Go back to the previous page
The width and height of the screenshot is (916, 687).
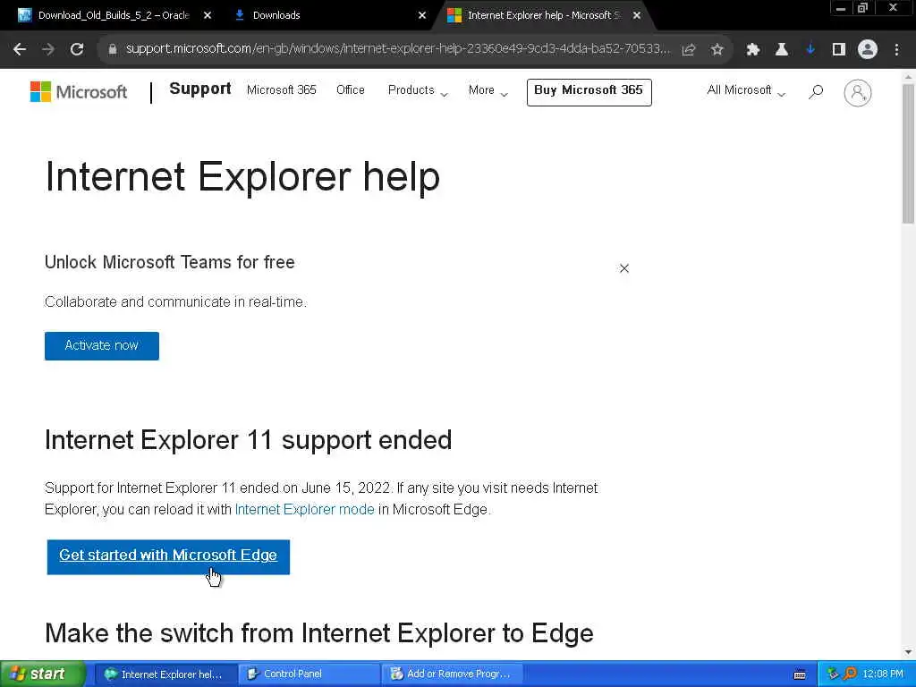[20, 50]
